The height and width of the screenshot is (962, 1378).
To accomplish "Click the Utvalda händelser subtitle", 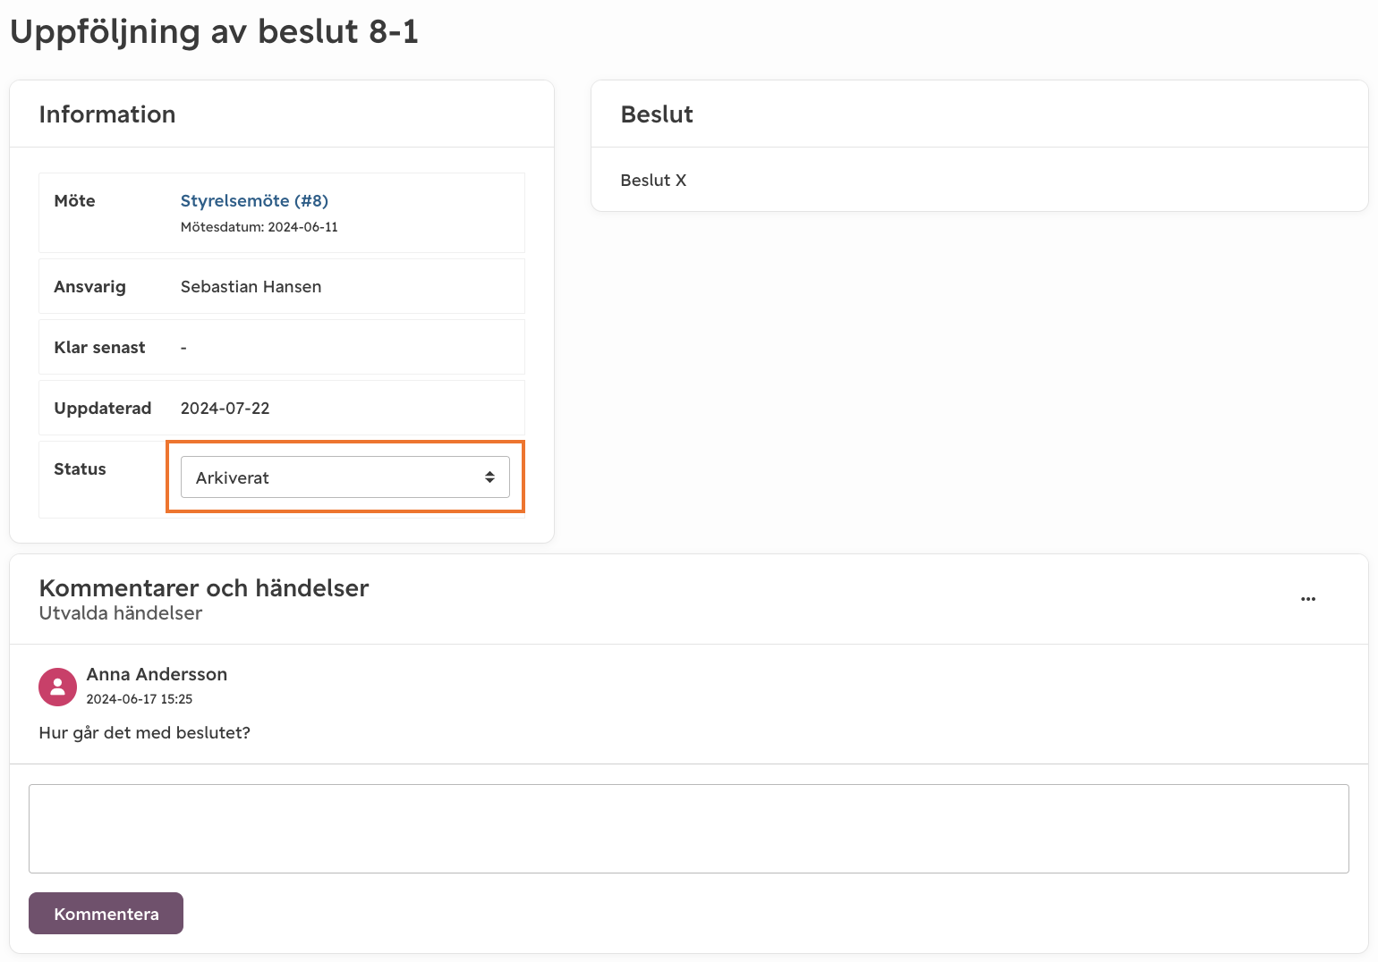I will [121, 613].
